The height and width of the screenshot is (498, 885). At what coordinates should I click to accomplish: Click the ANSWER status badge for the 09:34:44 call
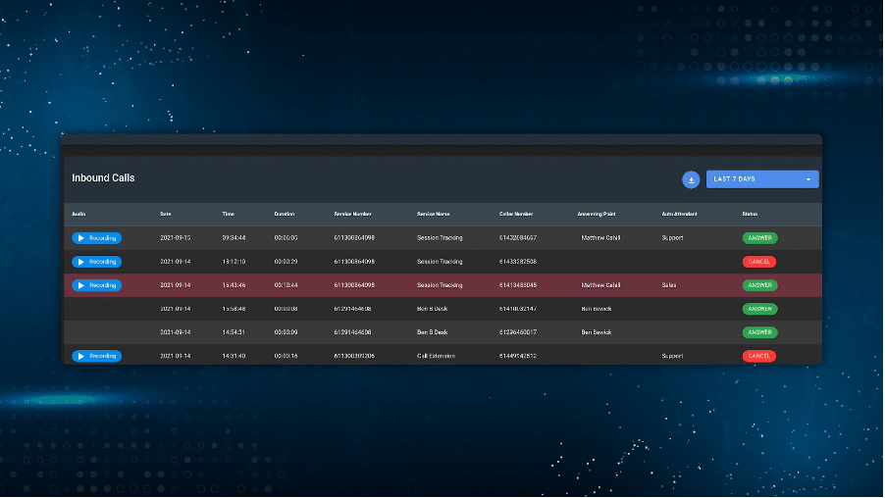tap(759, 238)
